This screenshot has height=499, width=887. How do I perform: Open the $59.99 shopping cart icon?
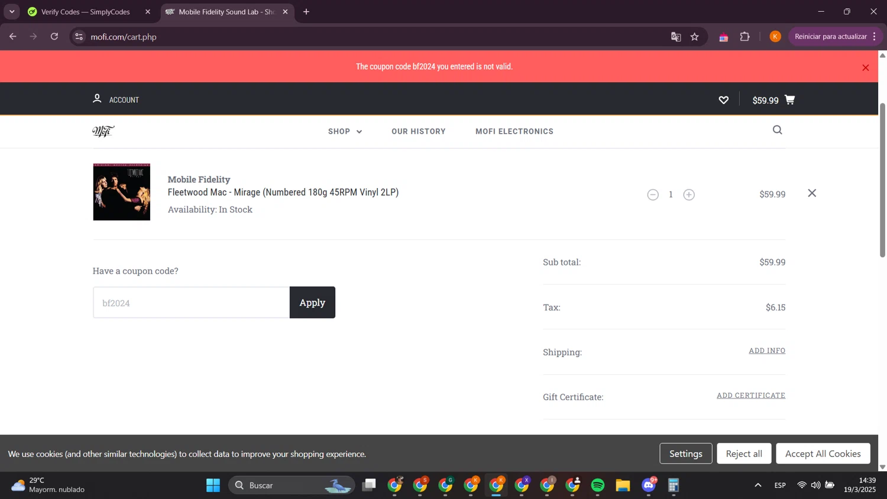(773, 100)
